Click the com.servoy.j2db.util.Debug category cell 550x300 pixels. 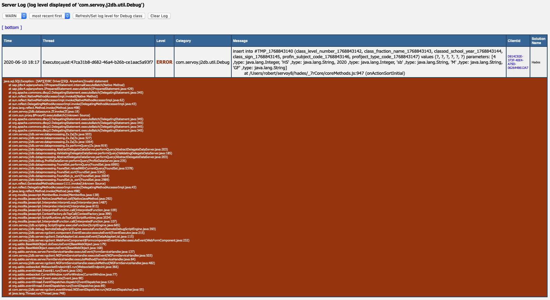point(202,62)
